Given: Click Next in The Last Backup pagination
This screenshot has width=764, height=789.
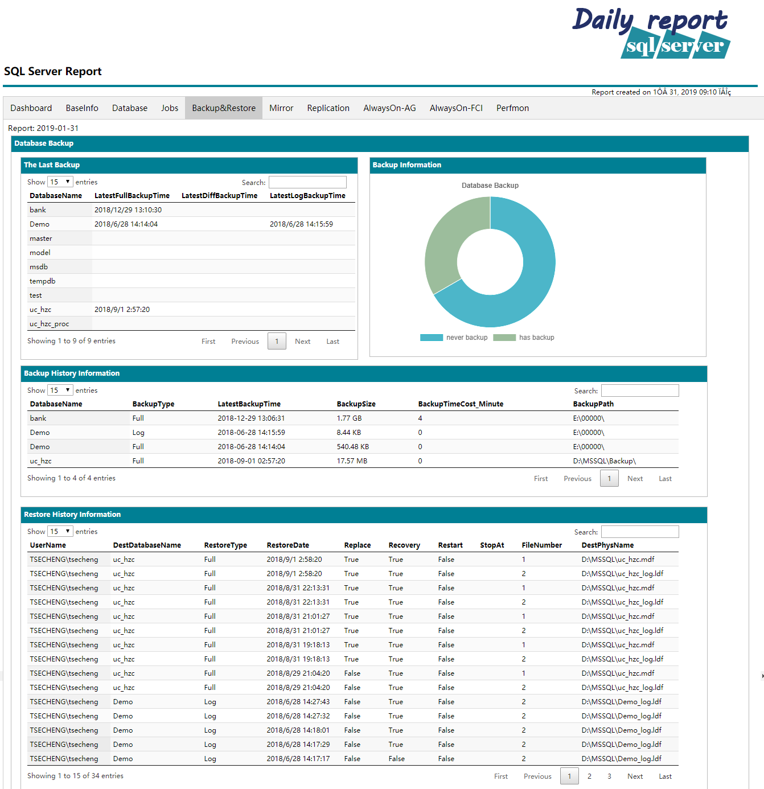Looking at the screenshot, I should pyautogui.click(x=302, y=342).
